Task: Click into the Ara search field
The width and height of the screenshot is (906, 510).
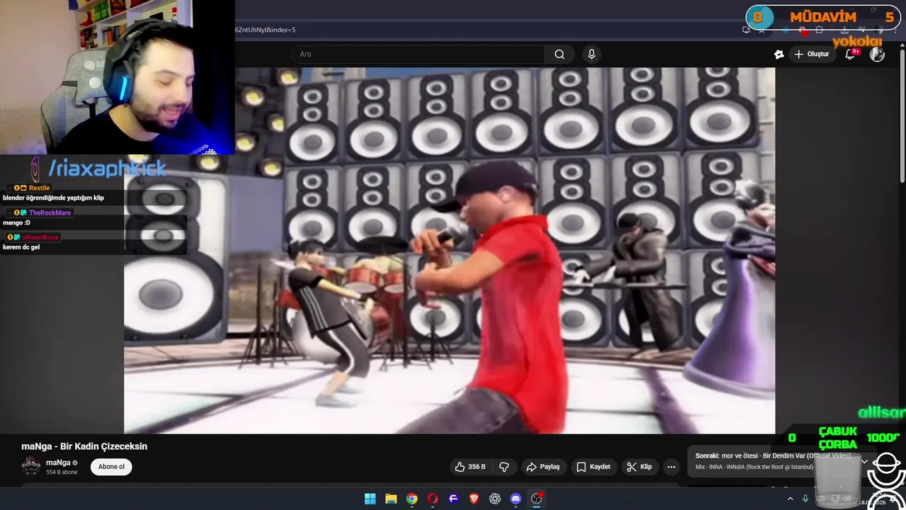Action: [x=418, y=55]
